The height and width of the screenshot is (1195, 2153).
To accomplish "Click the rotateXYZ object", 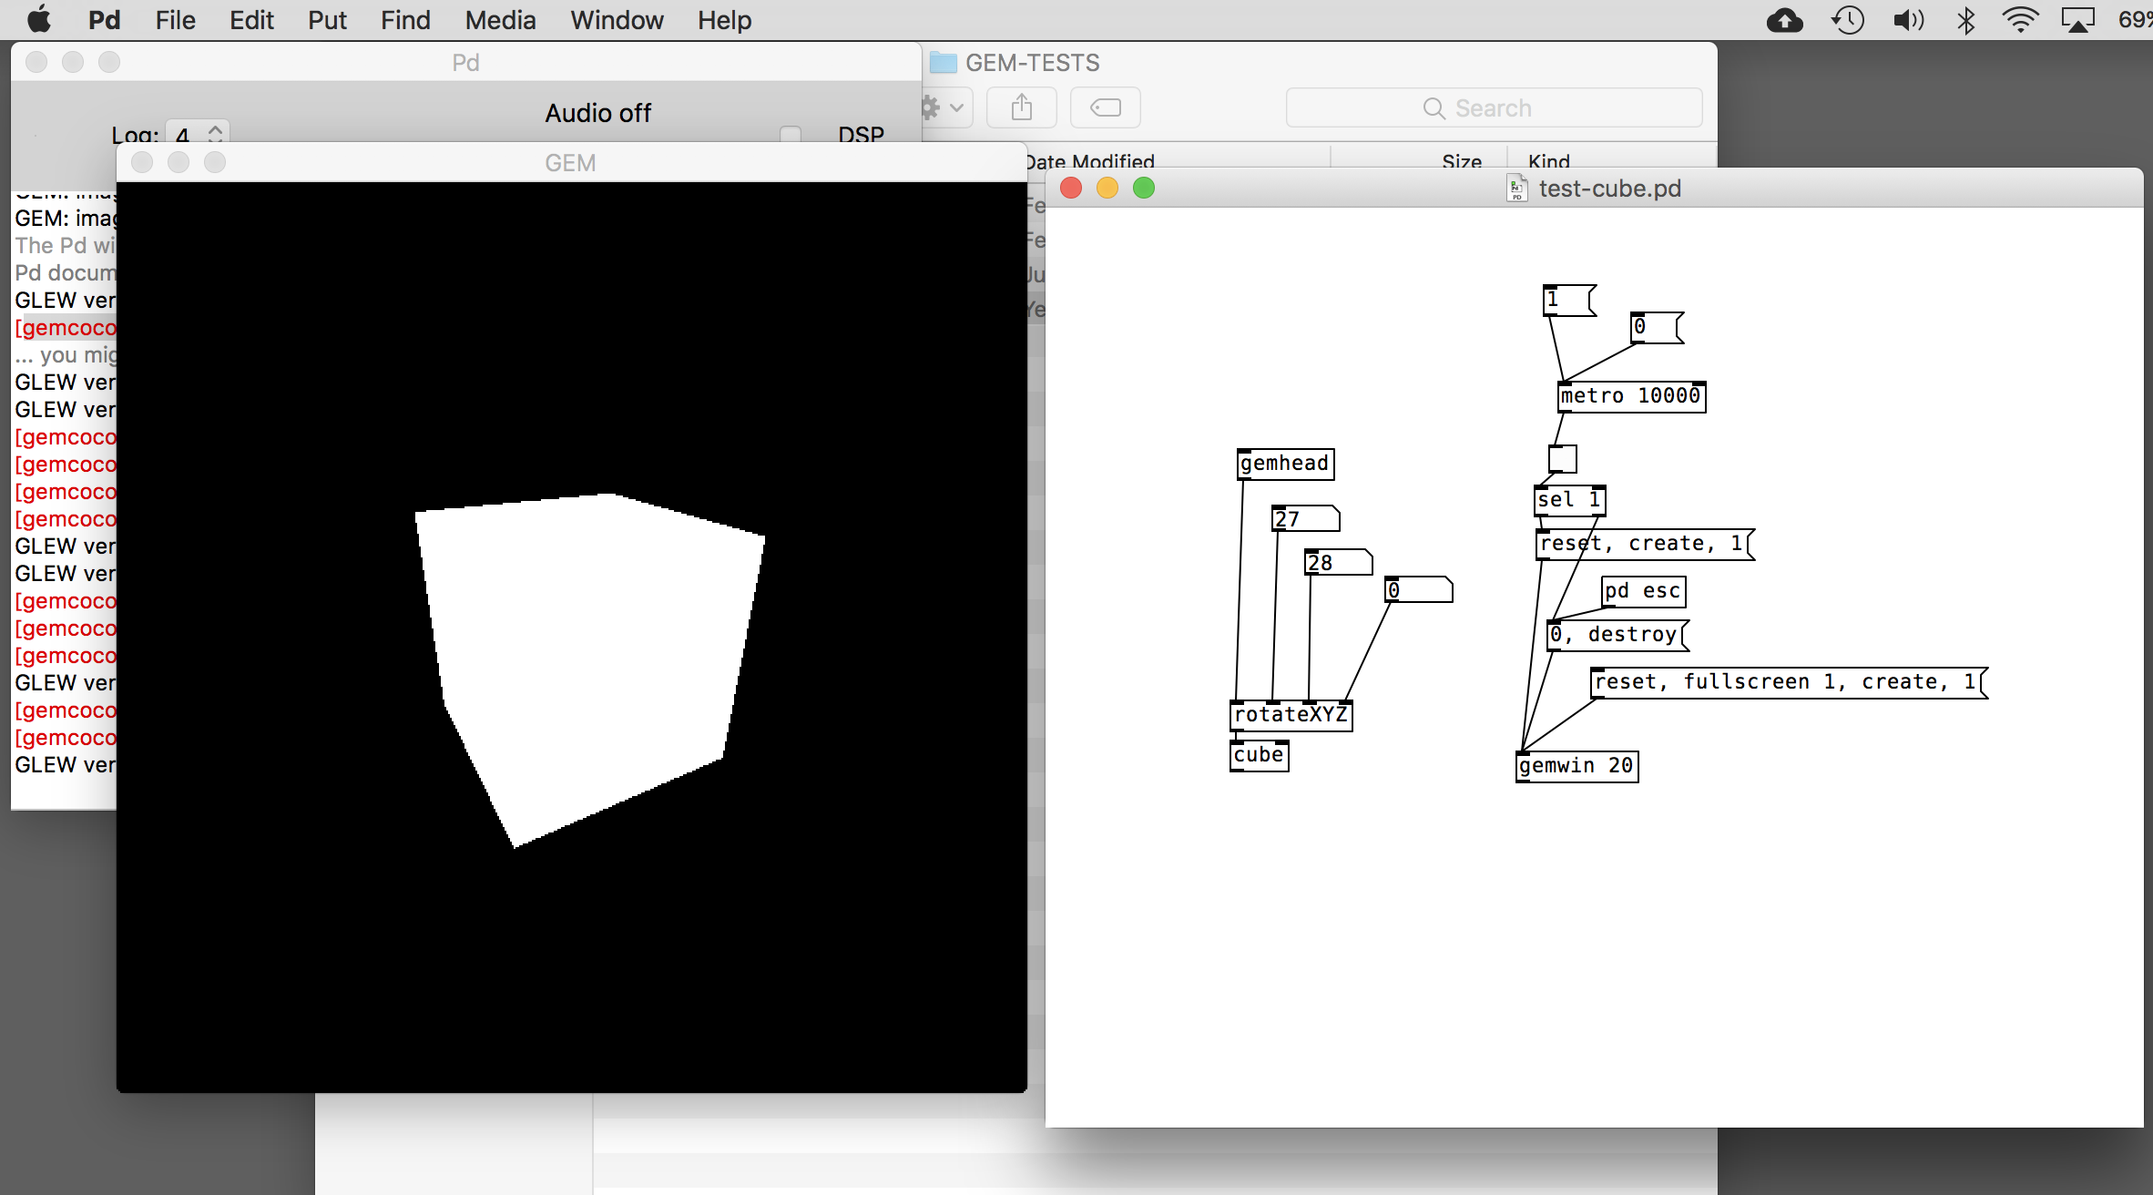I will point(1291,715).
